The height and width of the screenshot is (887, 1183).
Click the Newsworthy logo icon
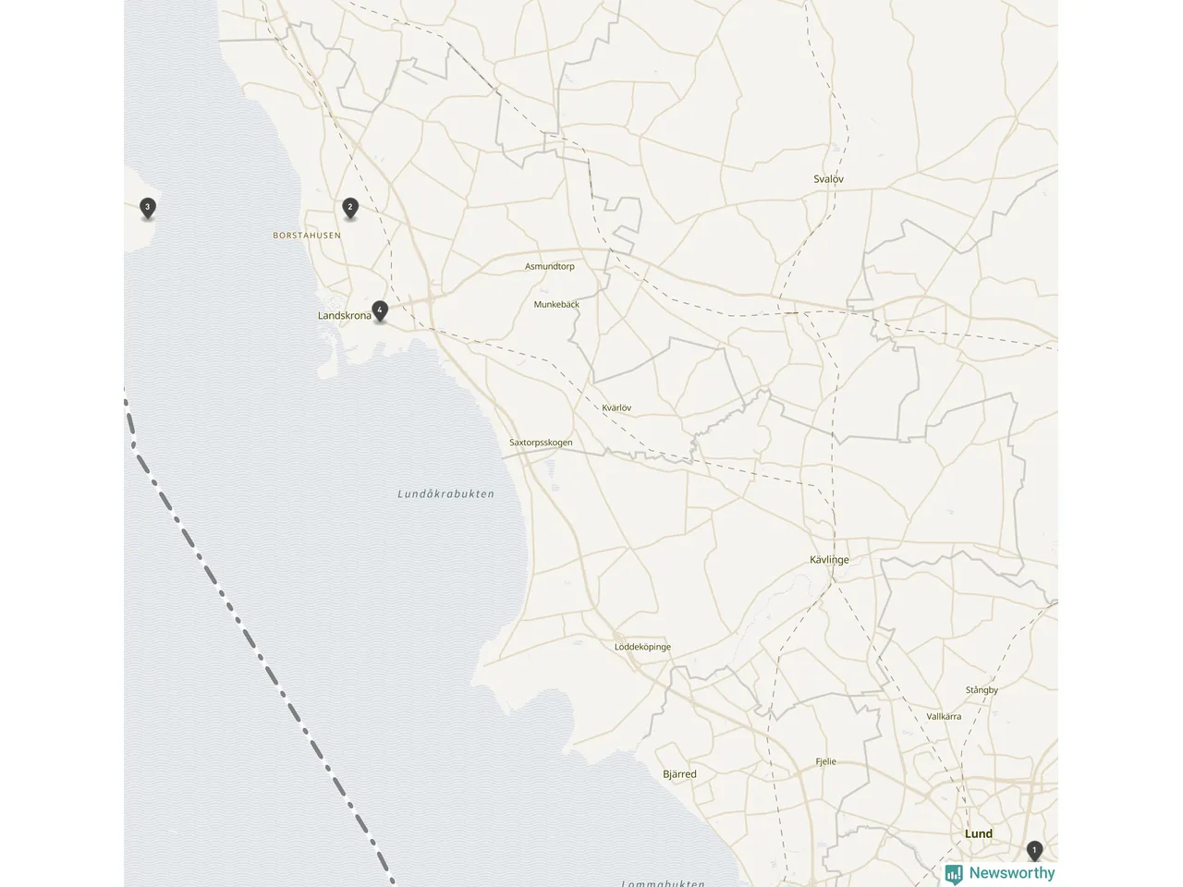tap(954, 873)
